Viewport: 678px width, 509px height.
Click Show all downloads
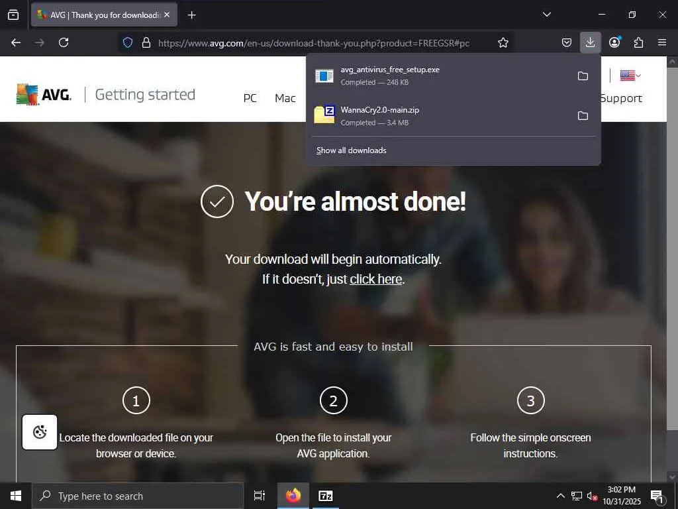pos(351,150)
